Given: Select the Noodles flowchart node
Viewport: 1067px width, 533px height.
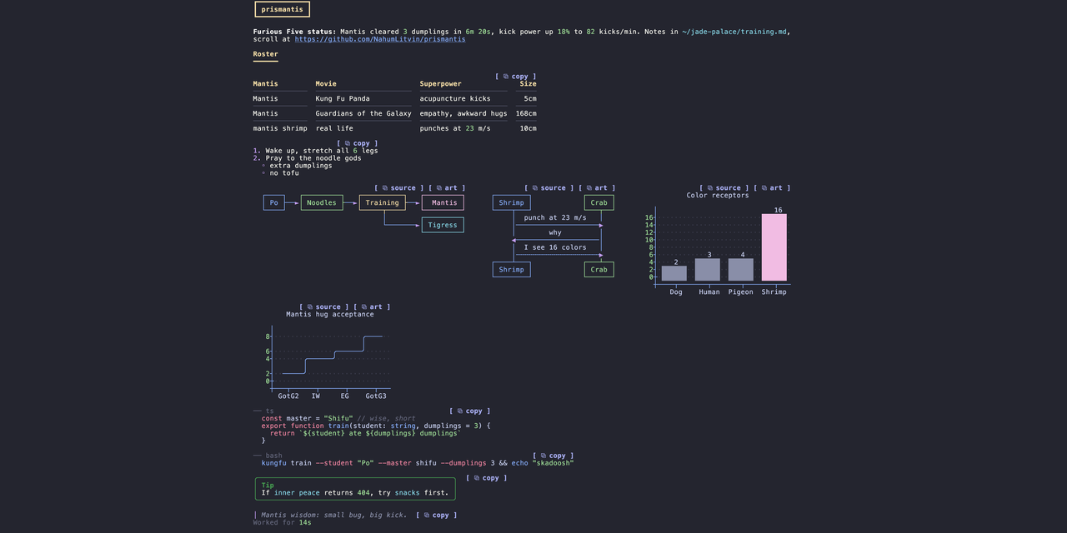Looking at the screenshot, I should tap(322, 202).
